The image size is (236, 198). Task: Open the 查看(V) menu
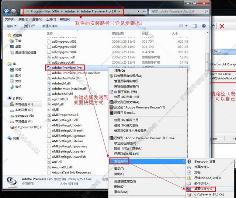37,20
